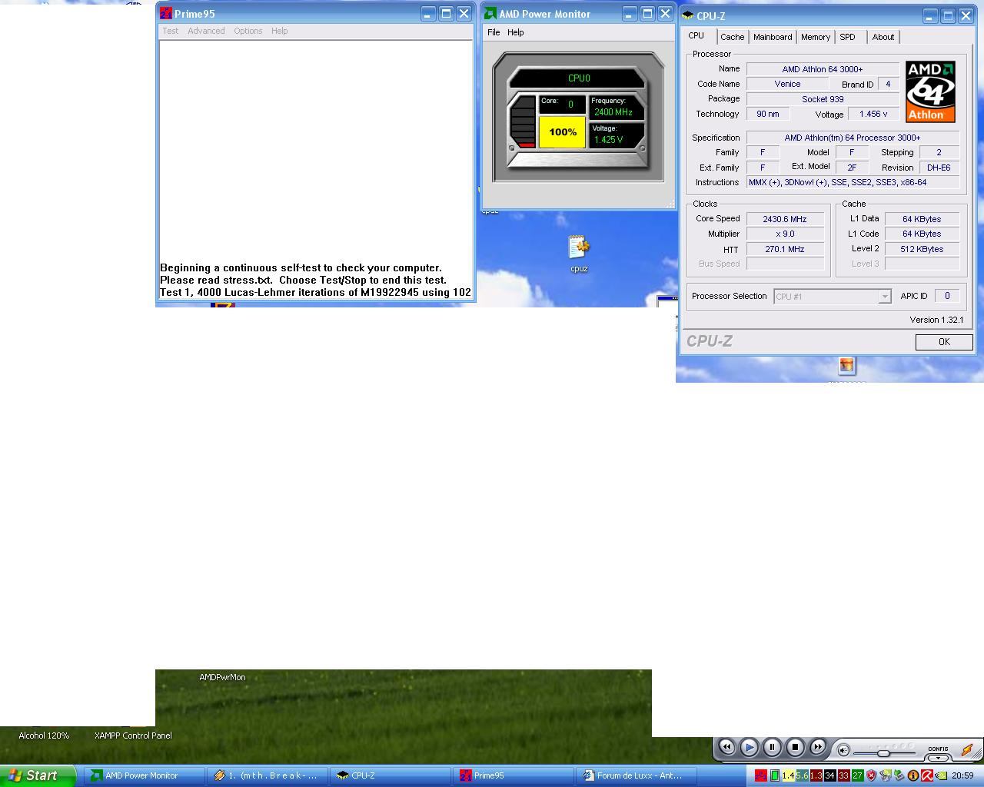Click the Package Socket 939 field

823,99
